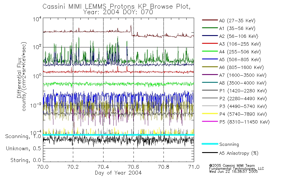Screen dimensions: 285x180
Task: Click the teal A8 legend line
Action: 210,82
